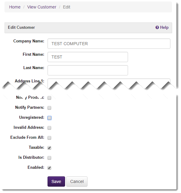Image resolution: width=181 pixels, height=193 pixels.
Task: Check the Unregistered checkbox
Action: coord(49,118)
